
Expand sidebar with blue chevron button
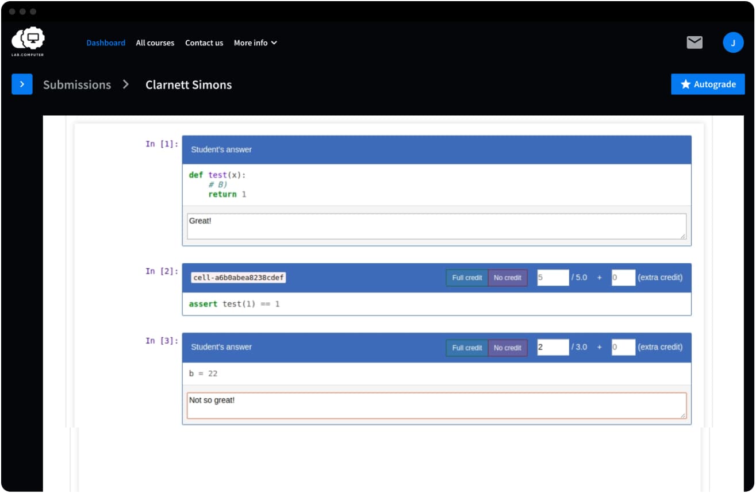pos(22,84)
